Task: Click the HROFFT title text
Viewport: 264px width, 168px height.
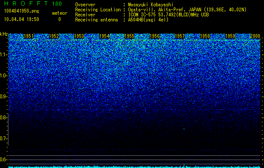Action: [x=26, y=3]
